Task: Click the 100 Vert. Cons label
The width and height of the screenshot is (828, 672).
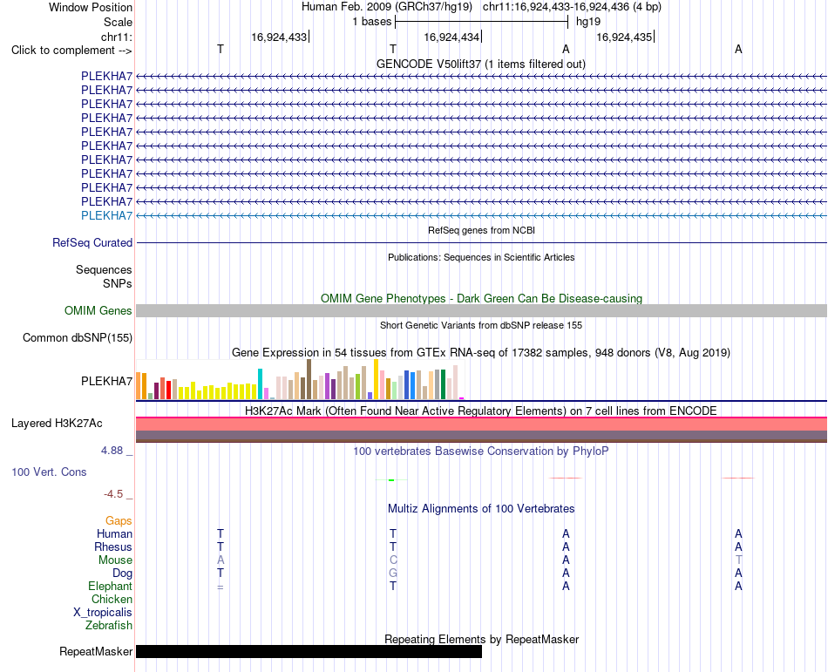Action: [49, 472]
